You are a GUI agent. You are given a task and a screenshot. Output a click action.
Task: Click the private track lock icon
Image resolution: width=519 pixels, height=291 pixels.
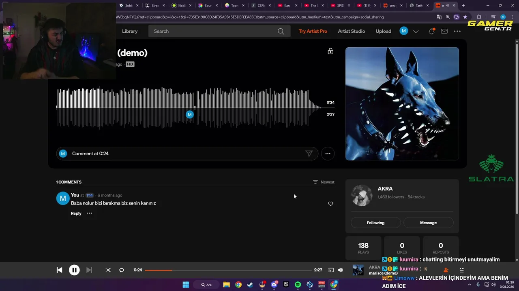[330, 51]
